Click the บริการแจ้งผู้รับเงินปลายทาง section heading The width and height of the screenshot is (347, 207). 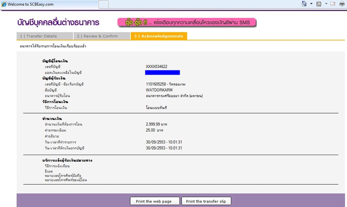pyautogui.click(x=67, y=160)
